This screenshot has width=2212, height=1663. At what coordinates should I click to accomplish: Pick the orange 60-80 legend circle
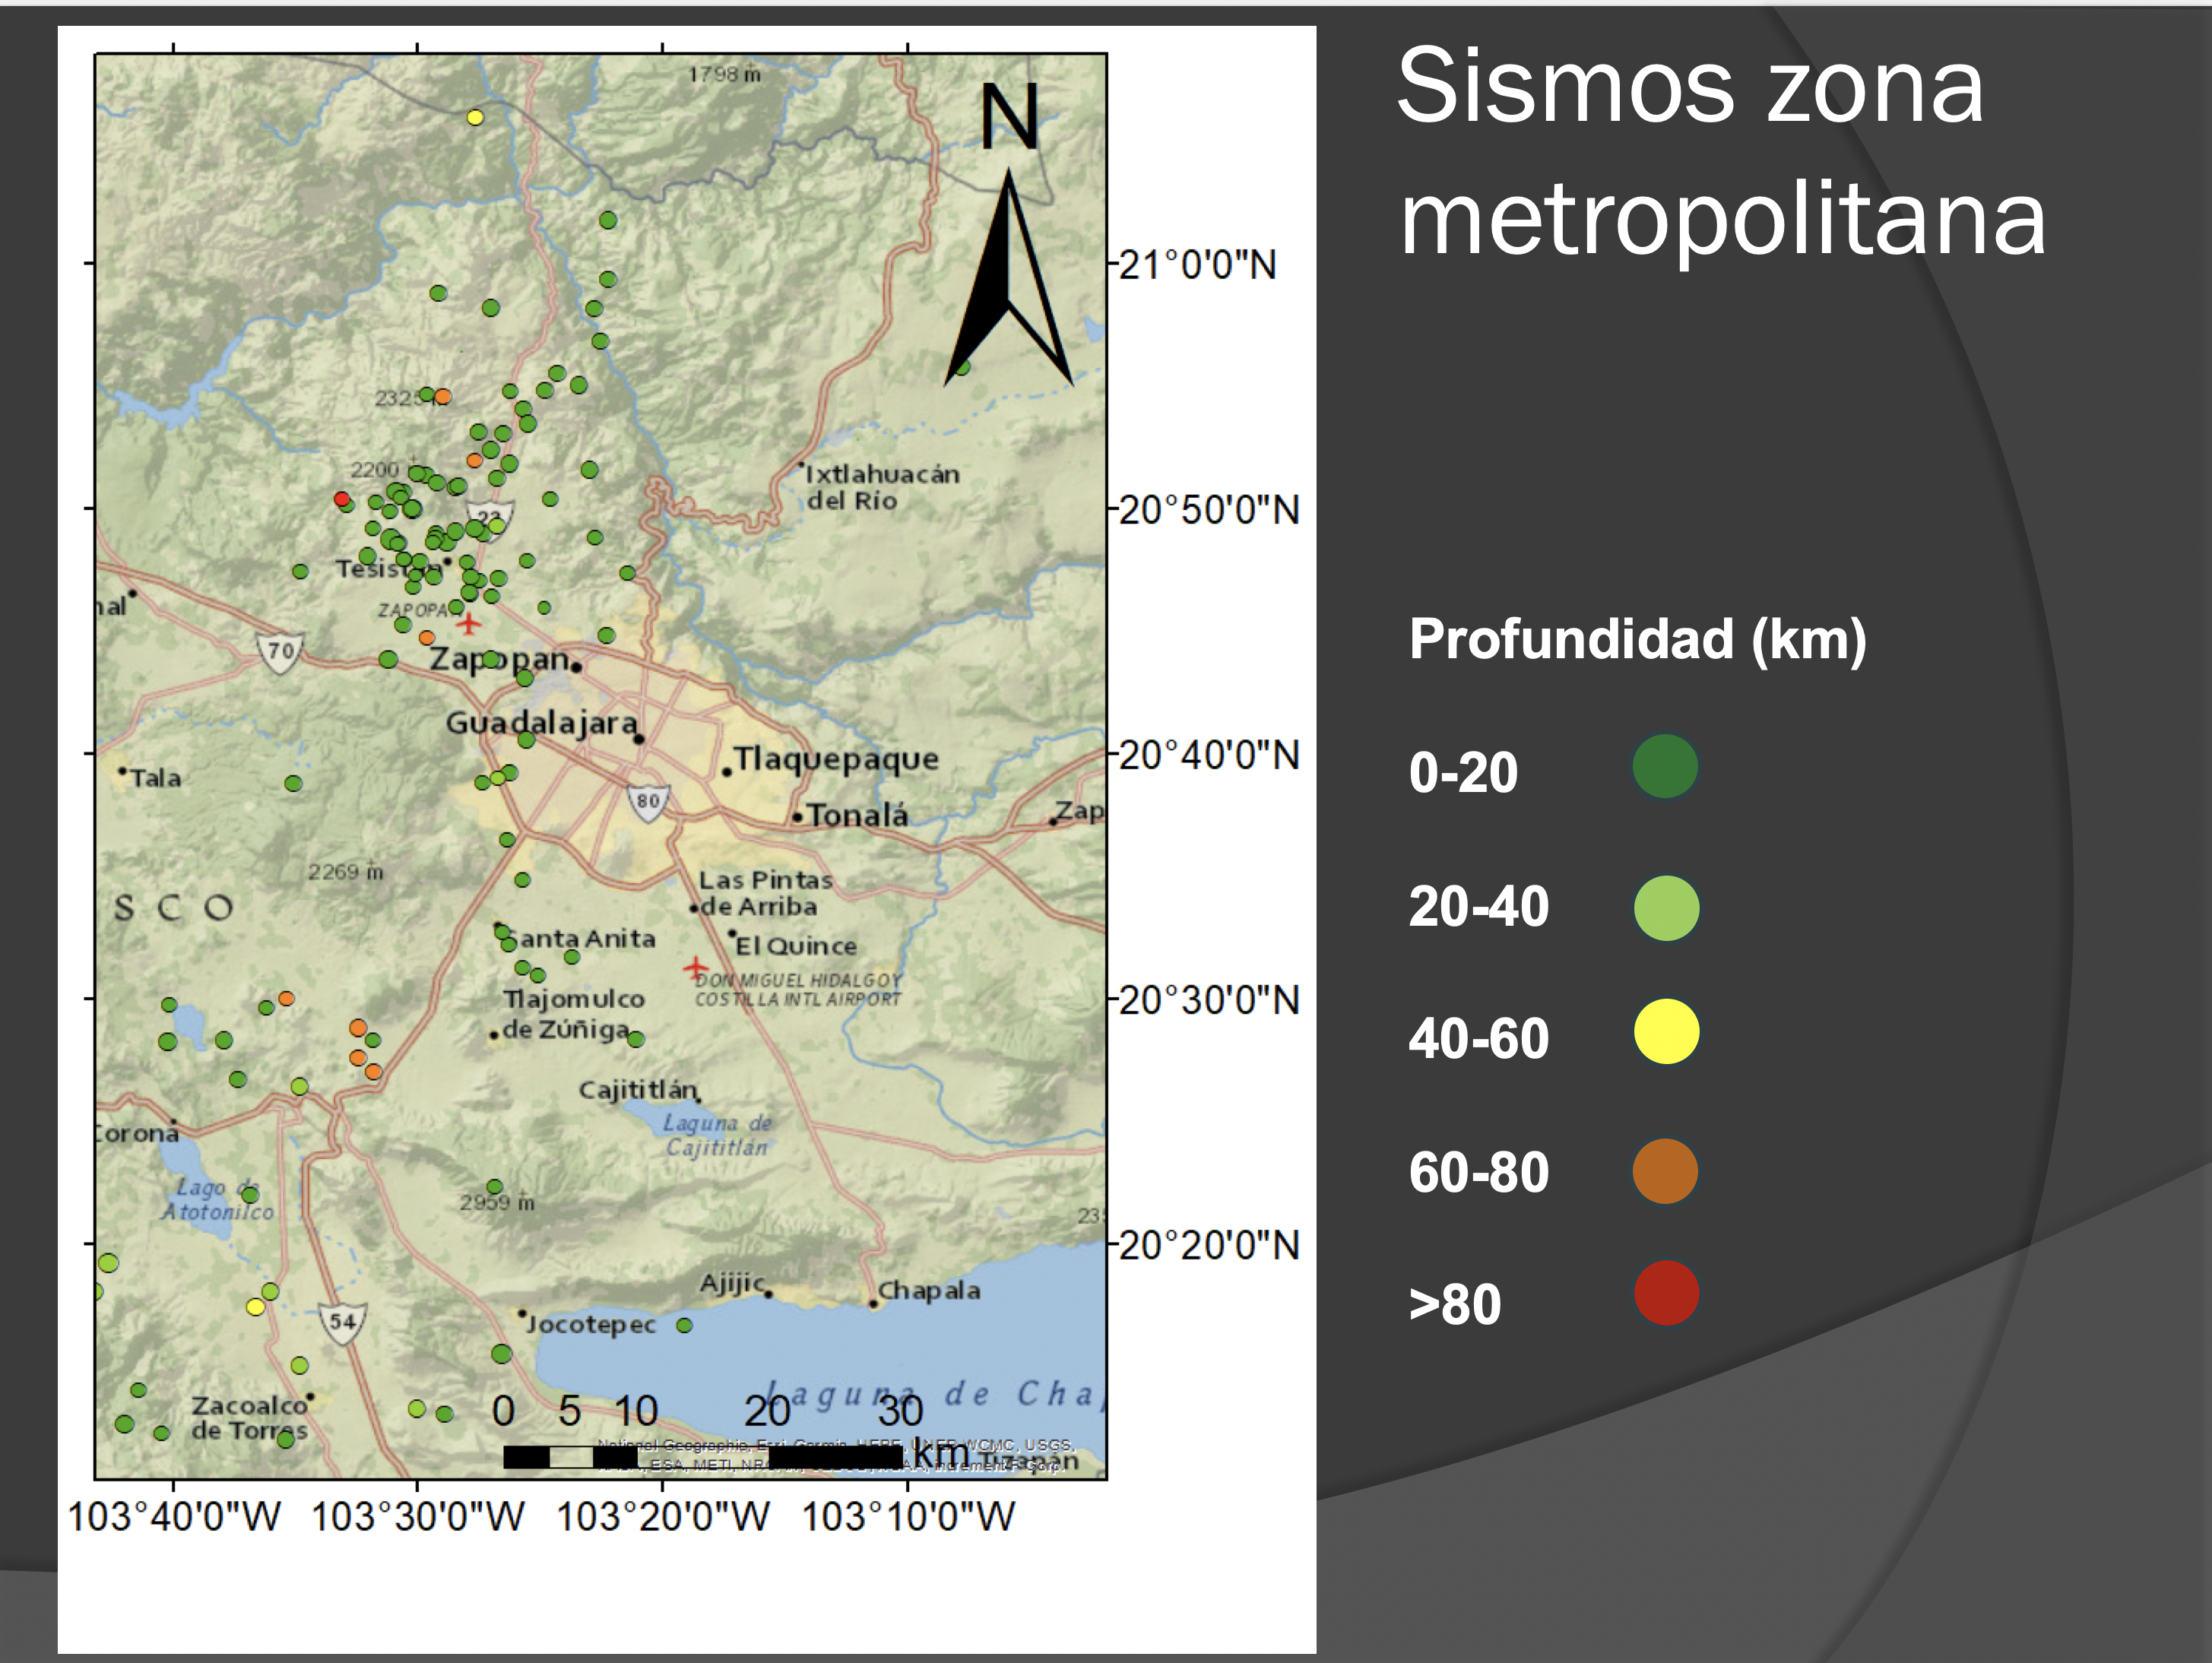(1665, 1170)
